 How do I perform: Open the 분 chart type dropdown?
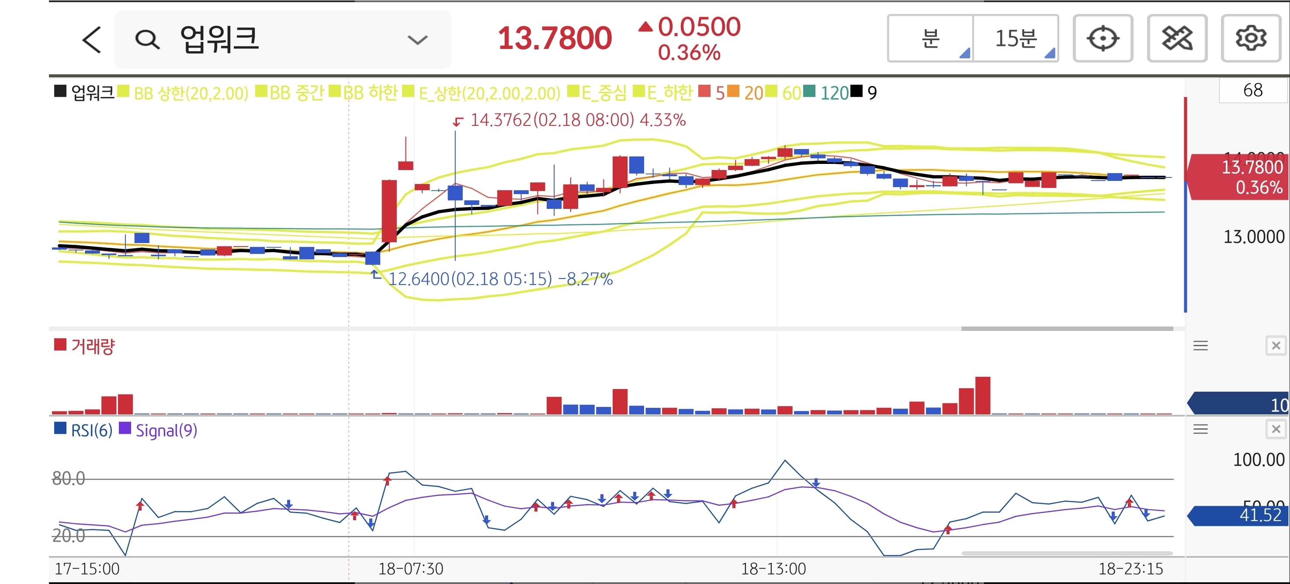coord(931,38)
